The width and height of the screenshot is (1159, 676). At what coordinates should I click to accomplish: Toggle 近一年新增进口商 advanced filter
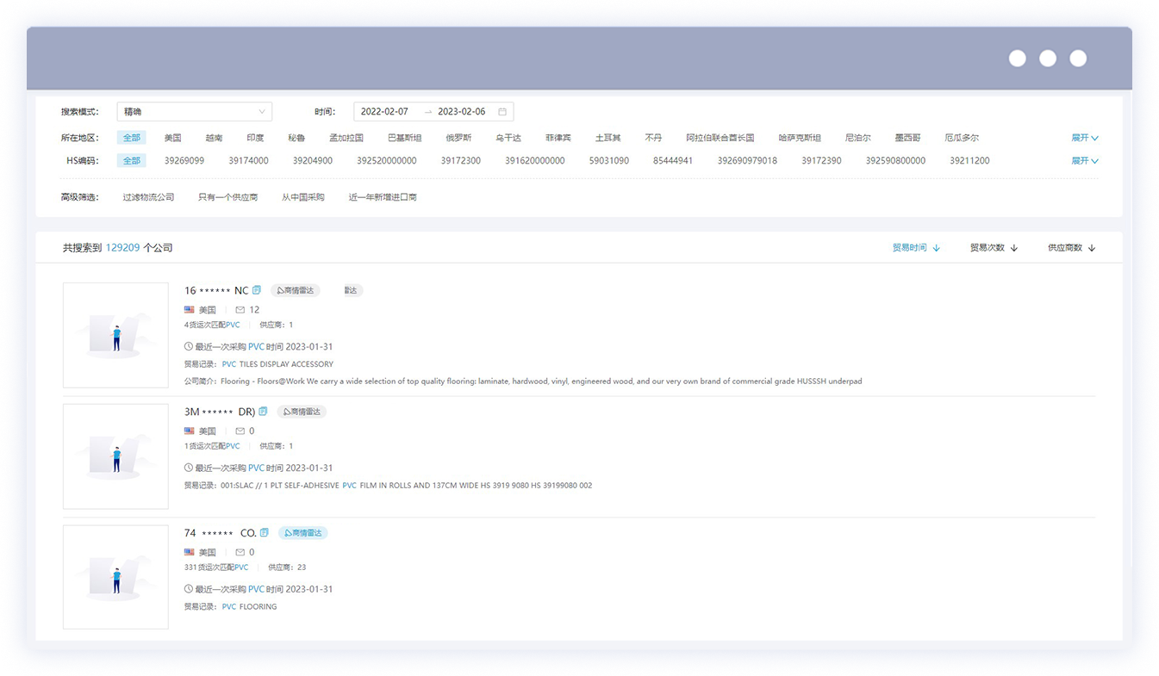click(383, 197)
